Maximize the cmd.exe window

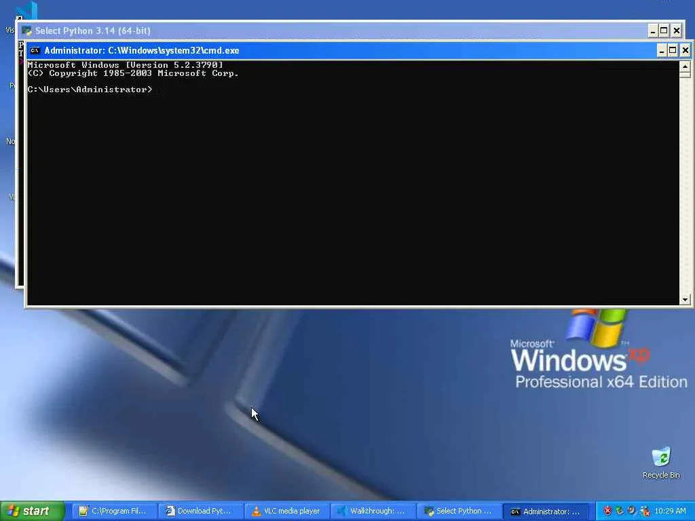673,50
